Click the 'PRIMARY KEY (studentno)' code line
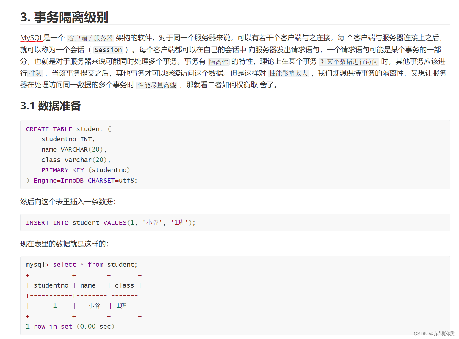Image resolution: width=459 pixels, height=339 pixels. (86, 170)
